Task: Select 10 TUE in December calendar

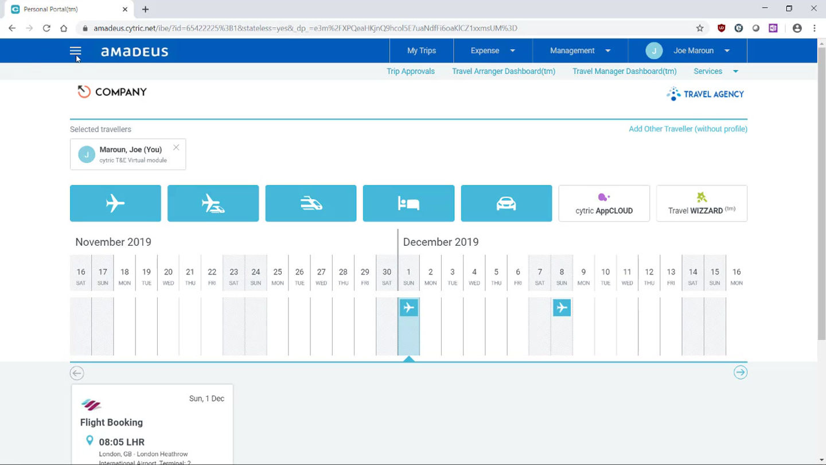Action: (x=605, y=276)
